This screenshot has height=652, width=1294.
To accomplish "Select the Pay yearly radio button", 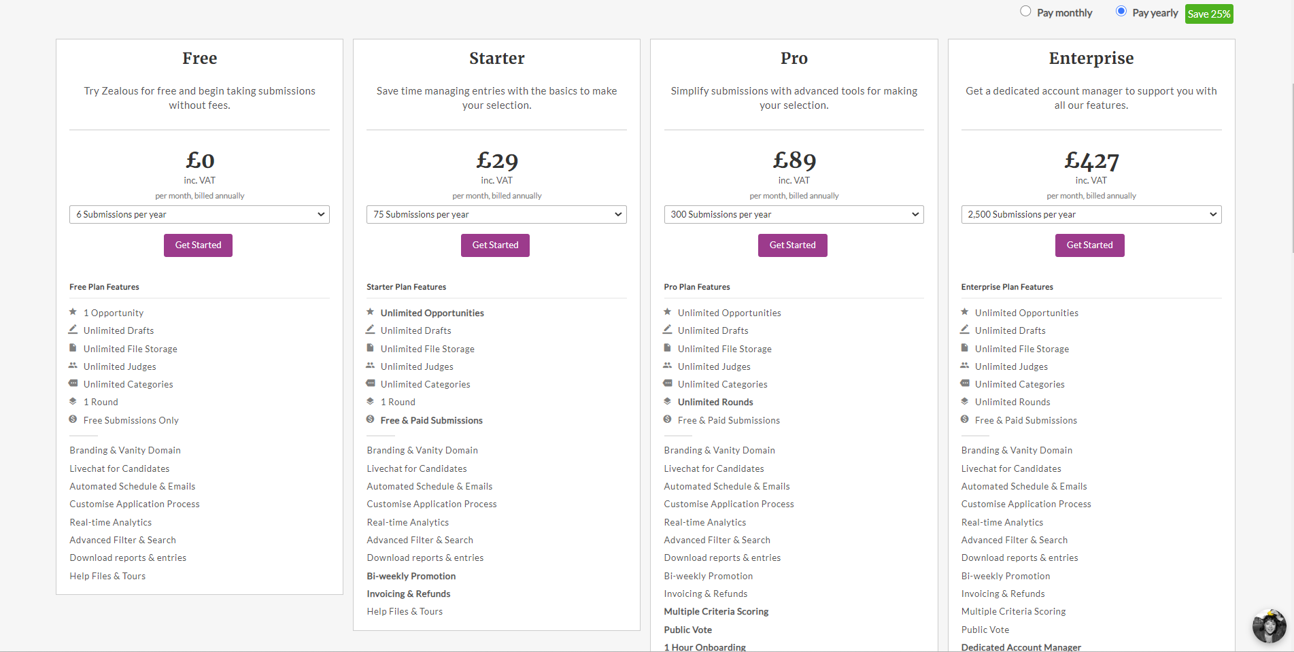I will 1121,12.
